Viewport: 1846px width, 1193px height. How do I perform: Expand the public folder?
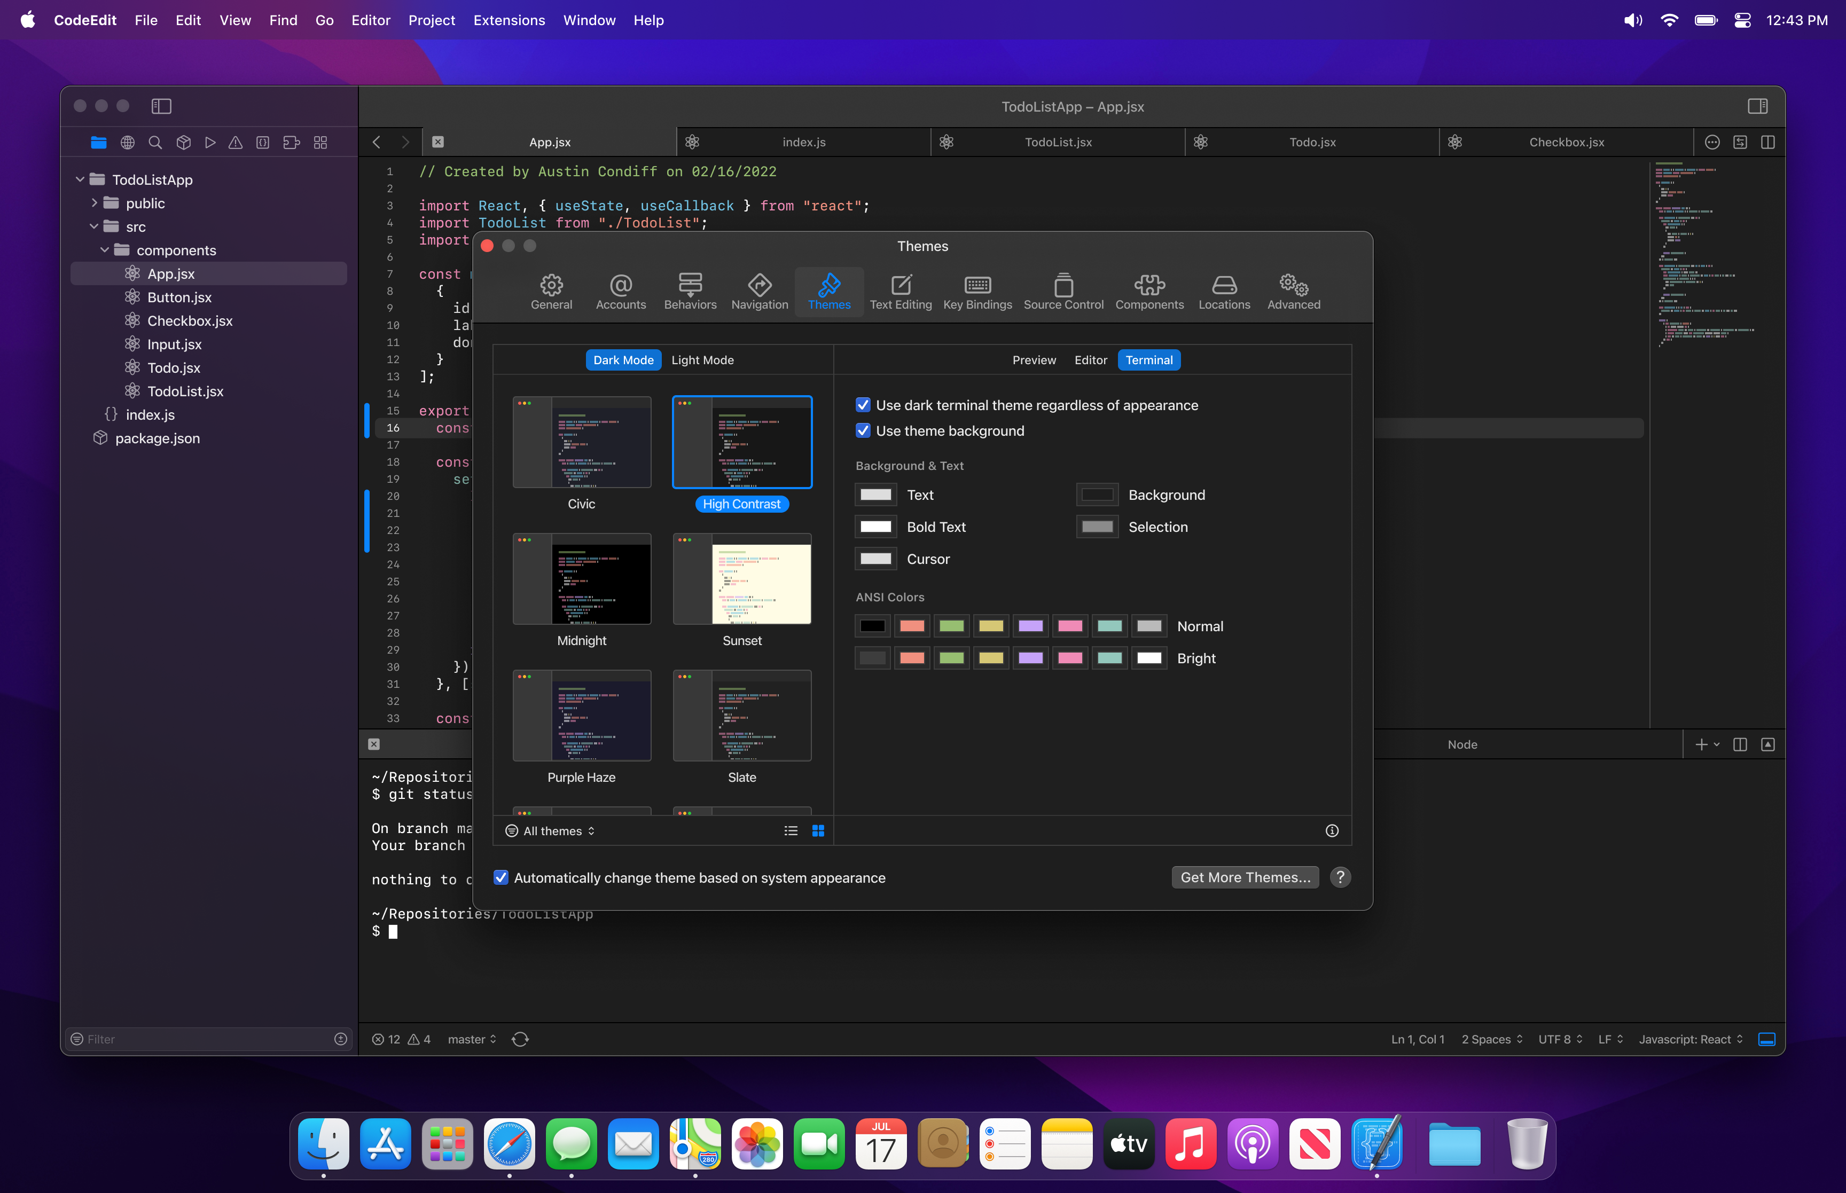point(95,203)
